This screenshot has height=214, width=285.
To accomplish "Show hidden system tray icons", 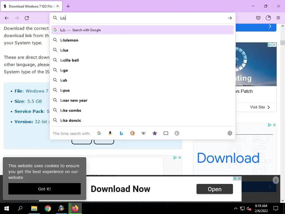I will point(235,208).
